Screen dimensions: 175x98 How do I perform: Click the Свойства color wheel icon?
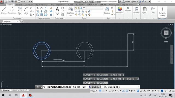(x=120, y=9)
